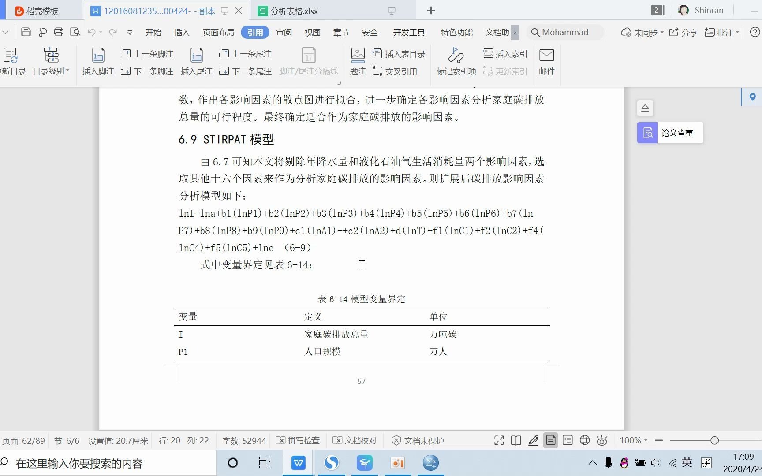Toggle eye-protection reading mode in status bar
The image size is (762, 476).
point(602,440)
